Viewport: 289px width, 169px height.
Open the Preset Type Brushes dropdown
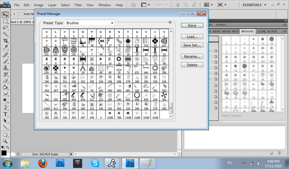coord(90,23)
